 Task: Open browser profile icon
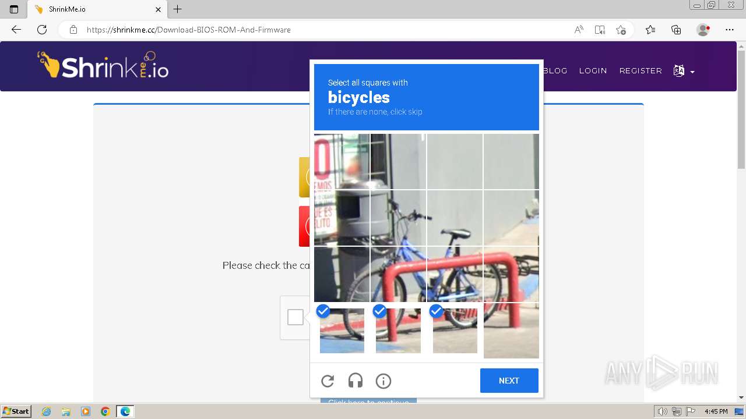pyautogui.click(x=703, y=30)
